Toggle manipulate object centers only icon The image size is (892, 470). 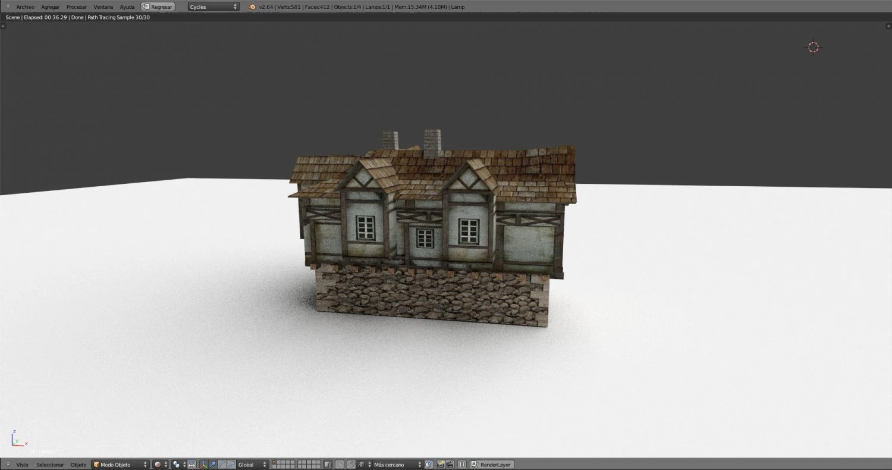(192, 465)
